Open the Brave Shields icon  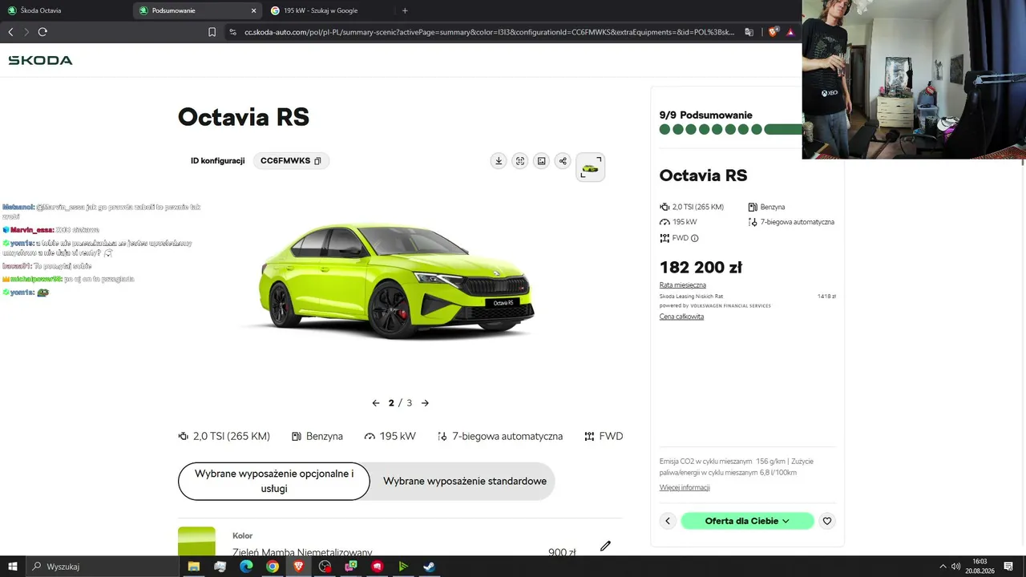point(774,32)
